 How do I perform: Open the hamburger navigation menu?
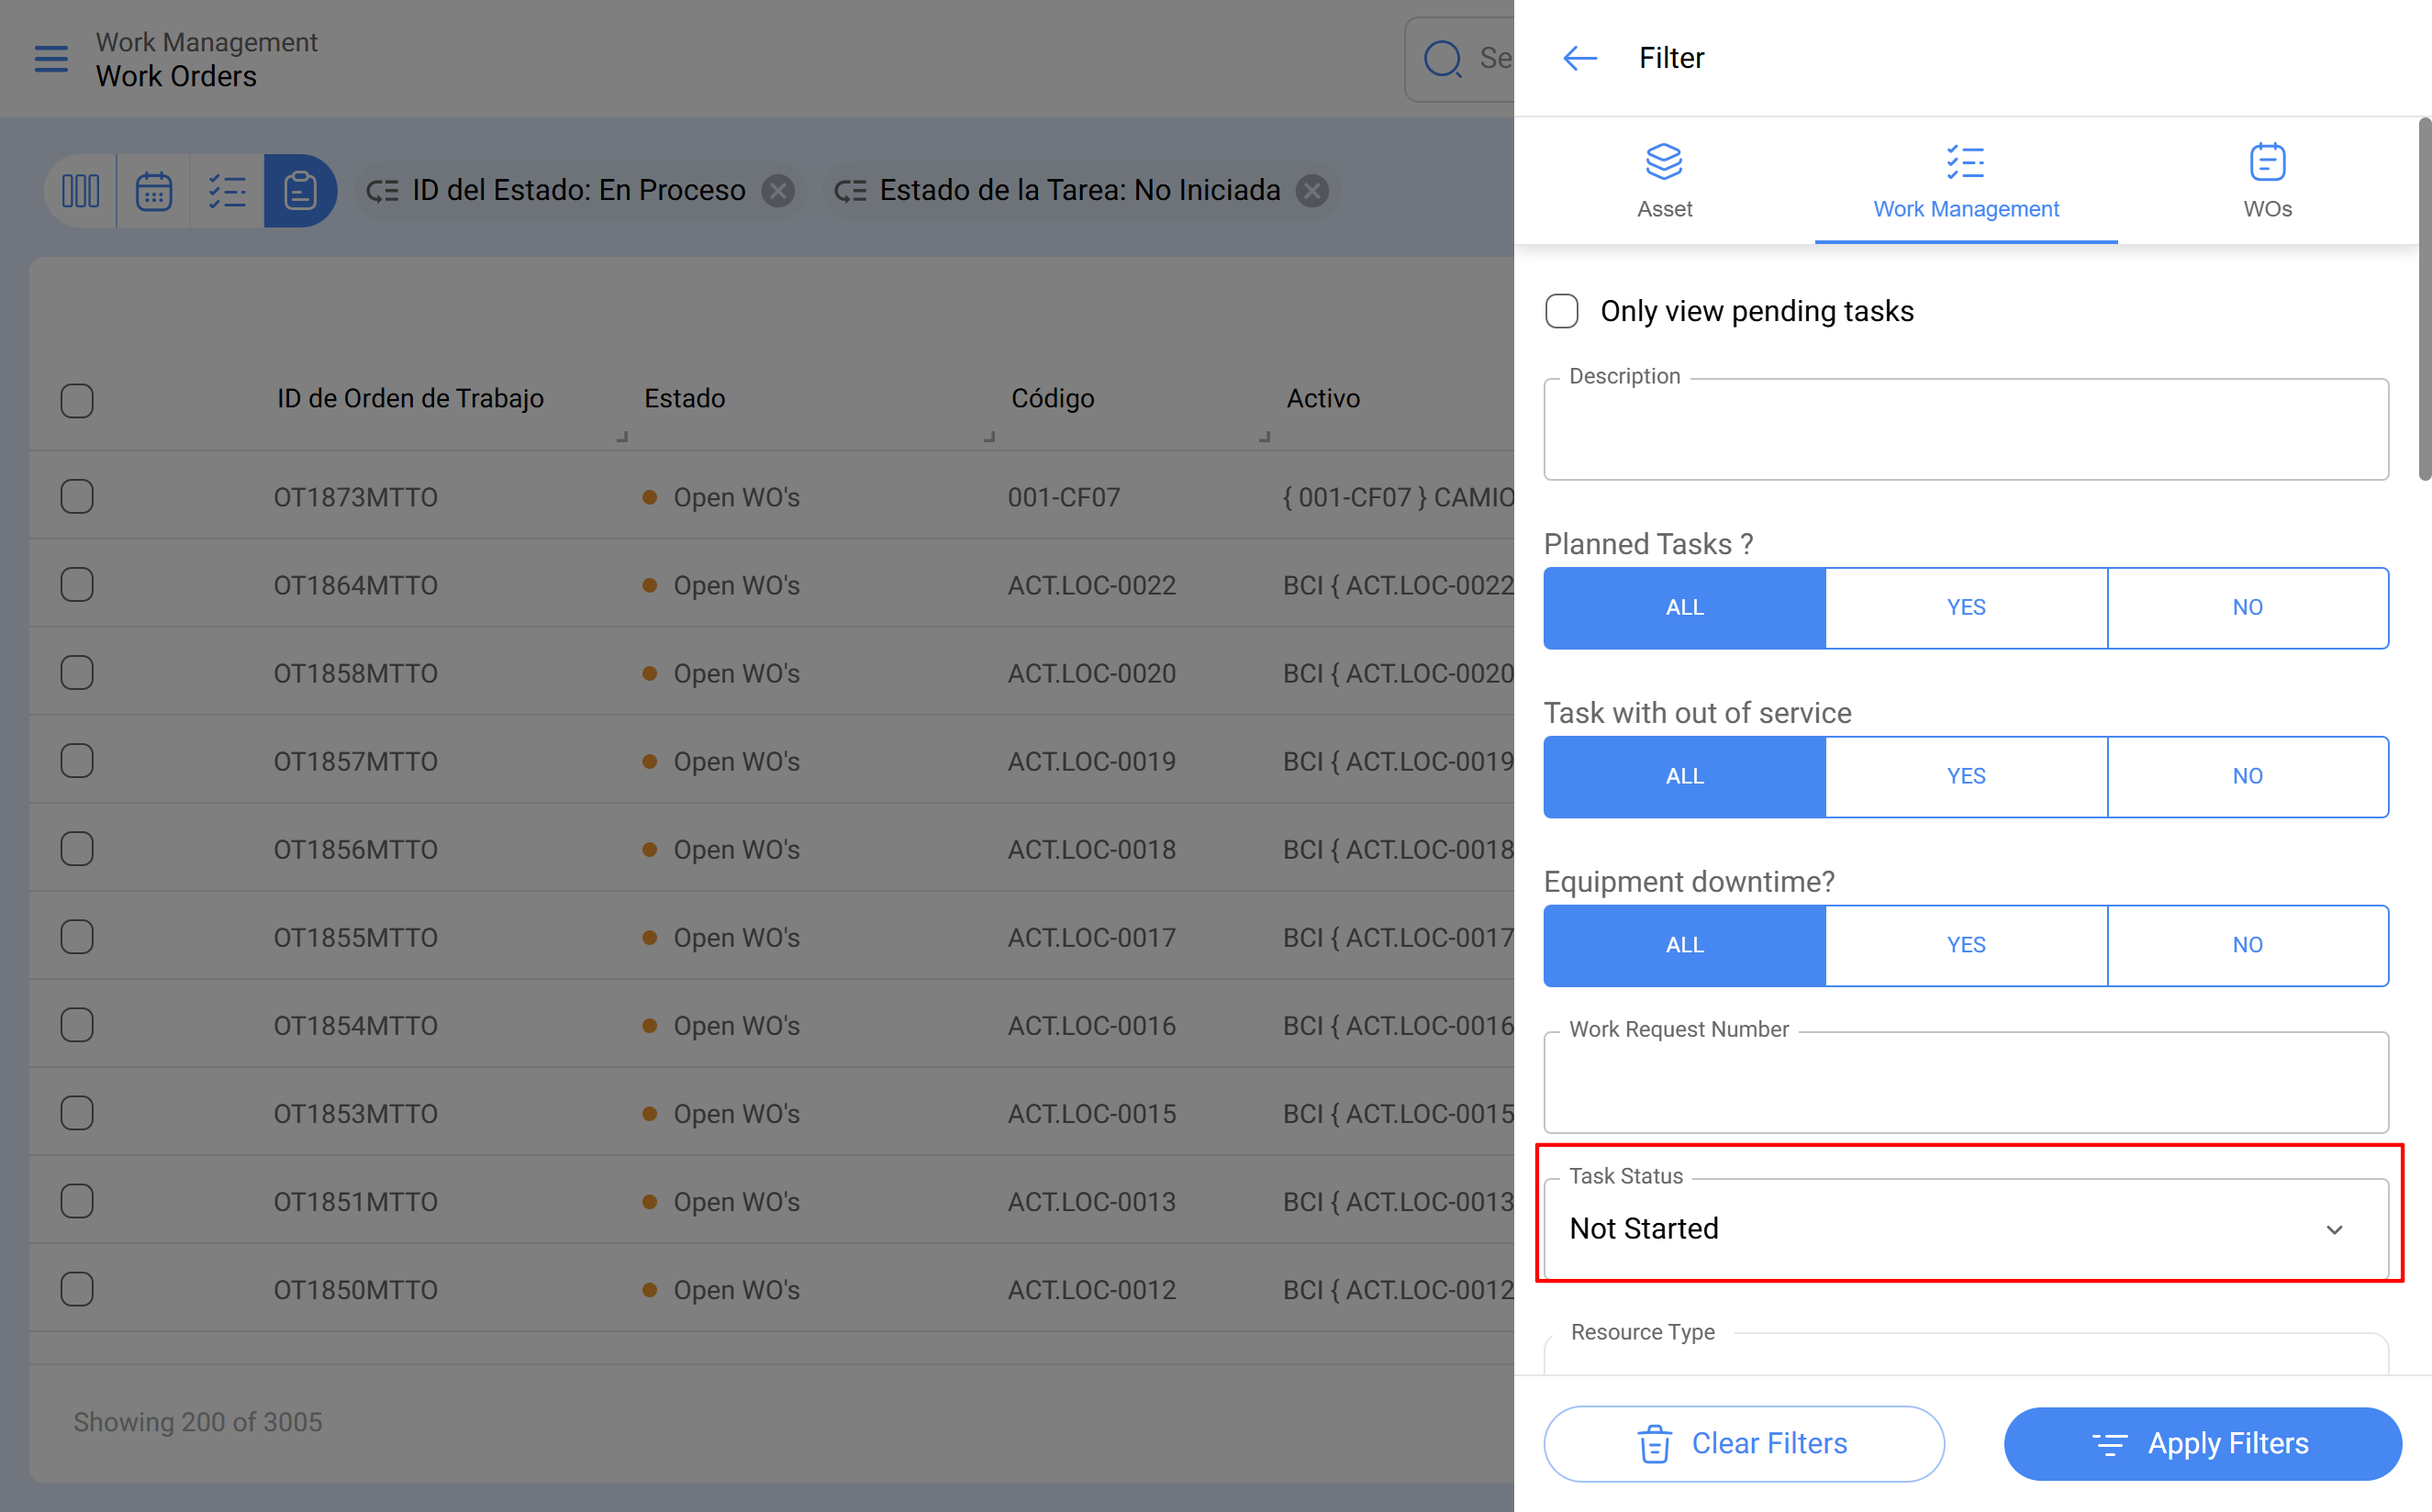(x=51, y=58)
